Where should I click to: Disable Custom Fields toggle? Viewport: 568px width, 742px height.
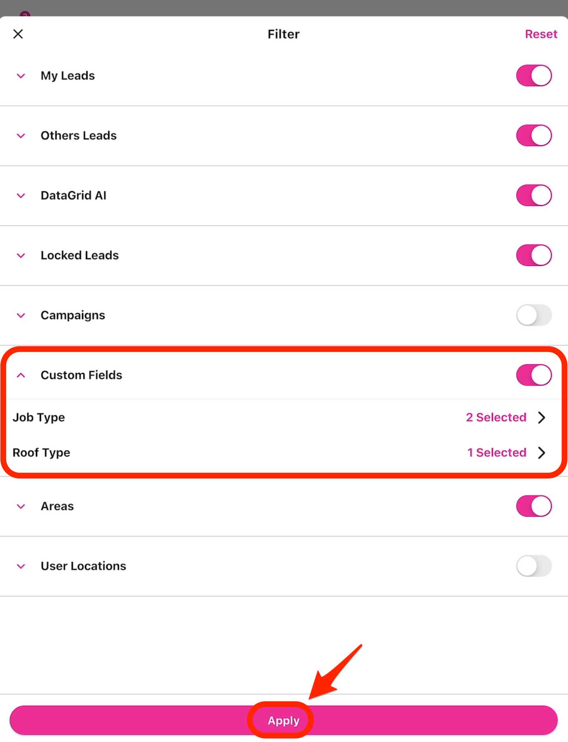[x=534, y=375]
